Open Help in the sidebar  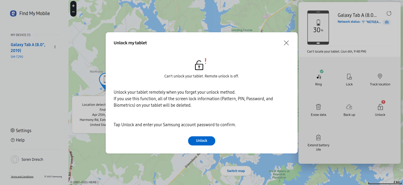[18, 140]
